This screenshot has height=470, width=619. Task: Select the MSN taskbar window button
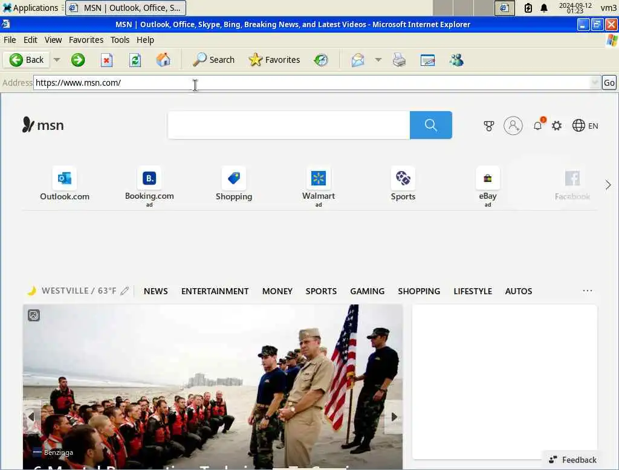(x=126, y=8)
